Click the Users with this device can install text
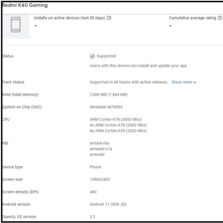This screenshot has width=223, height=223. point(138,66)
